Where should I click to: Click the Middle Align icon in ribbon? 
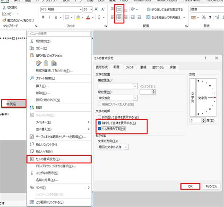click(119, 9)
